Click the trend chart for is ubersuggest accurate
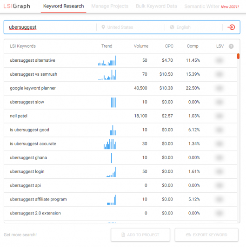The width and height of the screenshot is (246, 247). point(110,144)
